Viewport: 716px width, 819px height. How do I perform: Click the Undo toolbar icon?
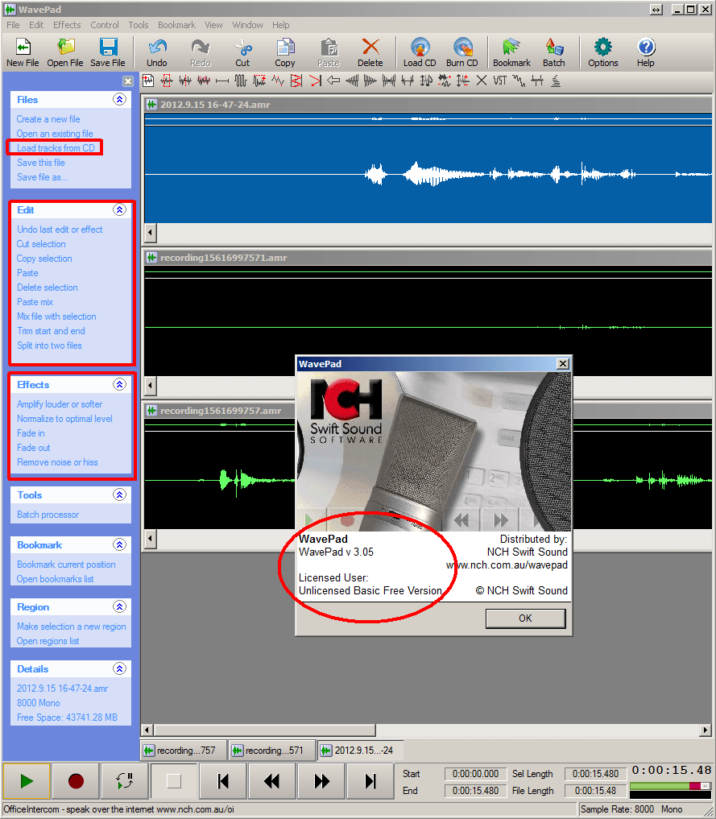coord(157,53)
